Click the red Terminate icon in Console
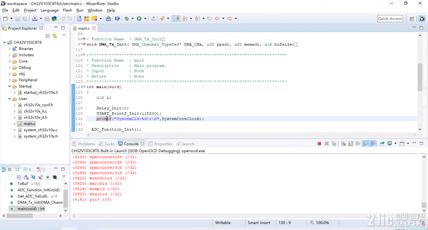This screenshot has width=428, height=230. (319, 144)
